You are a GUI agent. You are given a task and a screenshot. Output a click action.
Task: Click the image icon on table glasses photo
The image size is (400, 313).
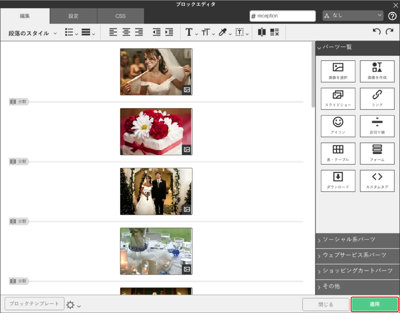187,269
